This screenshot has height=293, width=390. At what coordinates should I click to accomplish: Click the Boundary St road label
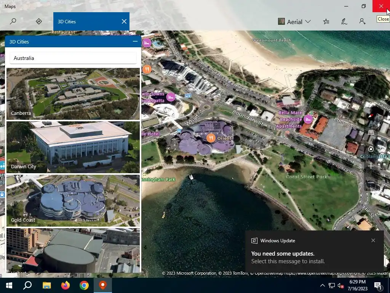pyautogui.click(x=248, y=118)
